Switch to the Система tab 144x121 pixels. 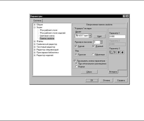point(37,20)
